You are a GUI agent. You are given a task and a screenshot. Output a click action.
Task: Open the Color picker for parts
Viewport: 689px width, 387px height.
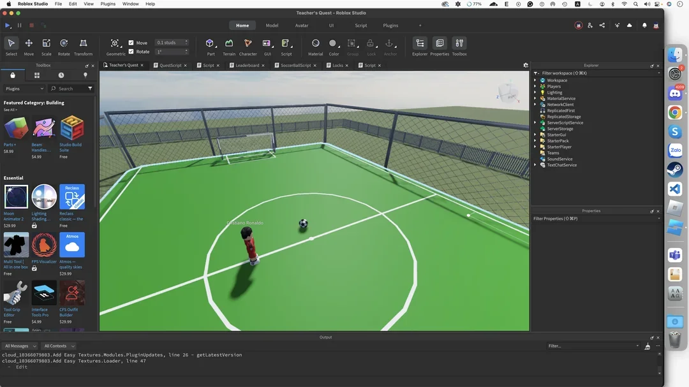(333, 45)
